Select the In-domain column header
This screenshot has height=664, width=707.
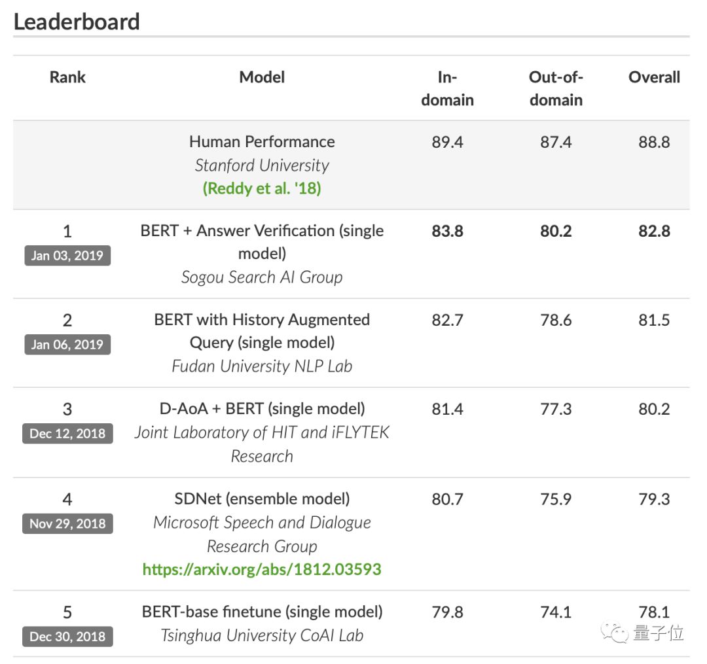click(x=447, y=88)
